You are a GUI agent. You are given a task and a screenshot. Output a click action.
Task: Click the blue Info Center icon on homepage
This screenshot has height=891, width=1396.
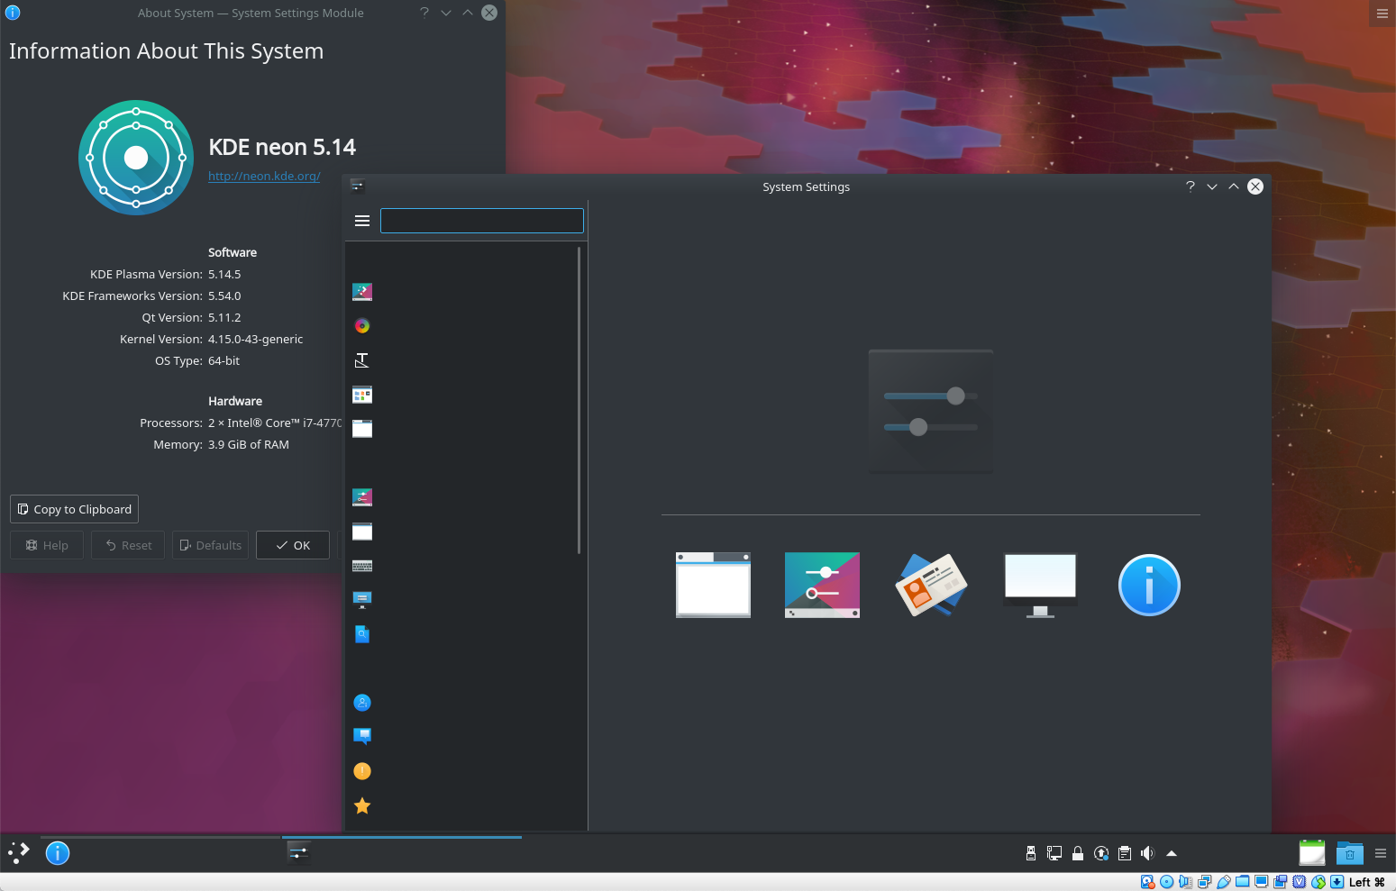(1149, 585)
